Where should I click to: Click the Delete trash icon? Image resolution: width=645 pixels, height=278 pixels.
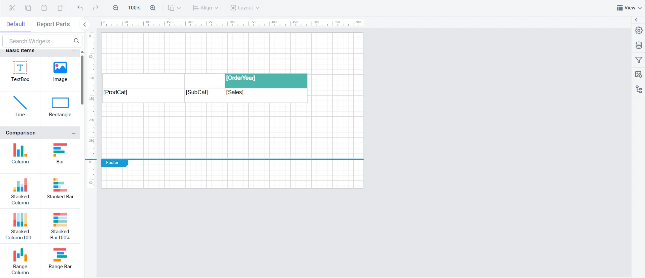[x=60, y=8]
